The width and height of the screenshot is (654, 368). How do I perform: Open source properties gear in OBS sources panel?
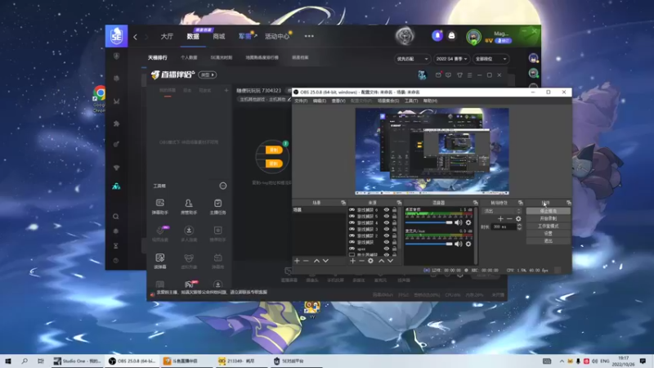point(370,261)
